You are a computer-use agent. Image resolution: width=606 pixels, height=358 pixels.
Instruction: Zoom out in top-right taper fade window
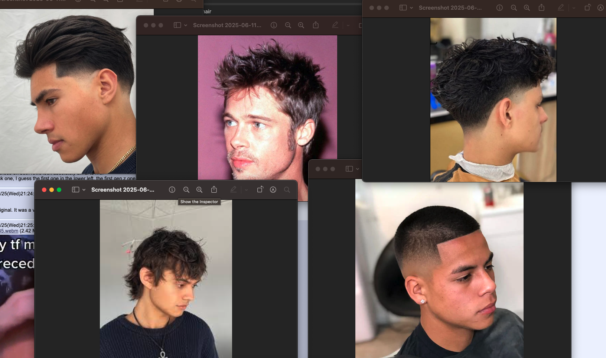(514, 8)
